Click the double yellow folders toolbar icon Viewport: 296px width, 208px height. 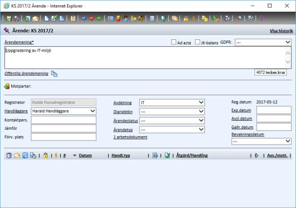(204, 19)
